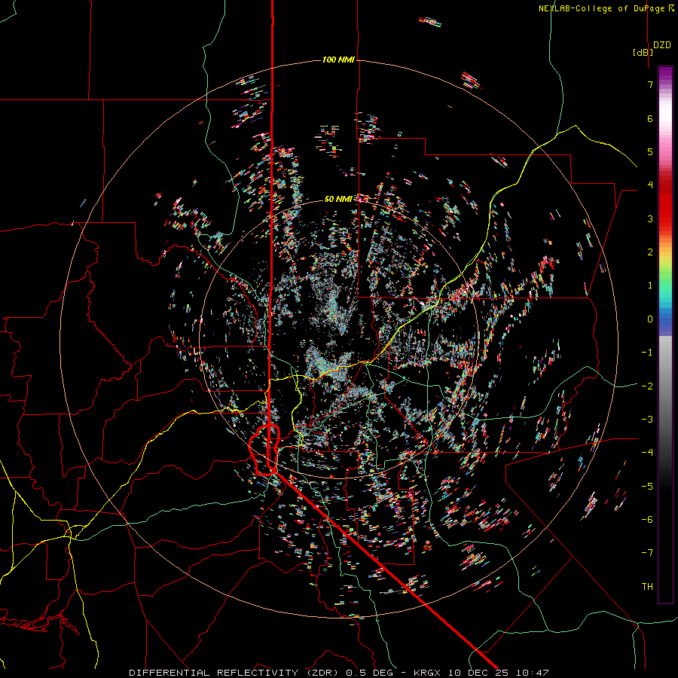Click the TH label on the color scale
The width and height of the screenshot is (678, 678).
tap(647, 586)
